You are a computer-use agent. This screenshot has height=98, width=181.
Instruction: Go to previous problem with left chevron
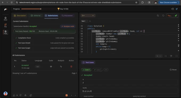pos(72,95)
